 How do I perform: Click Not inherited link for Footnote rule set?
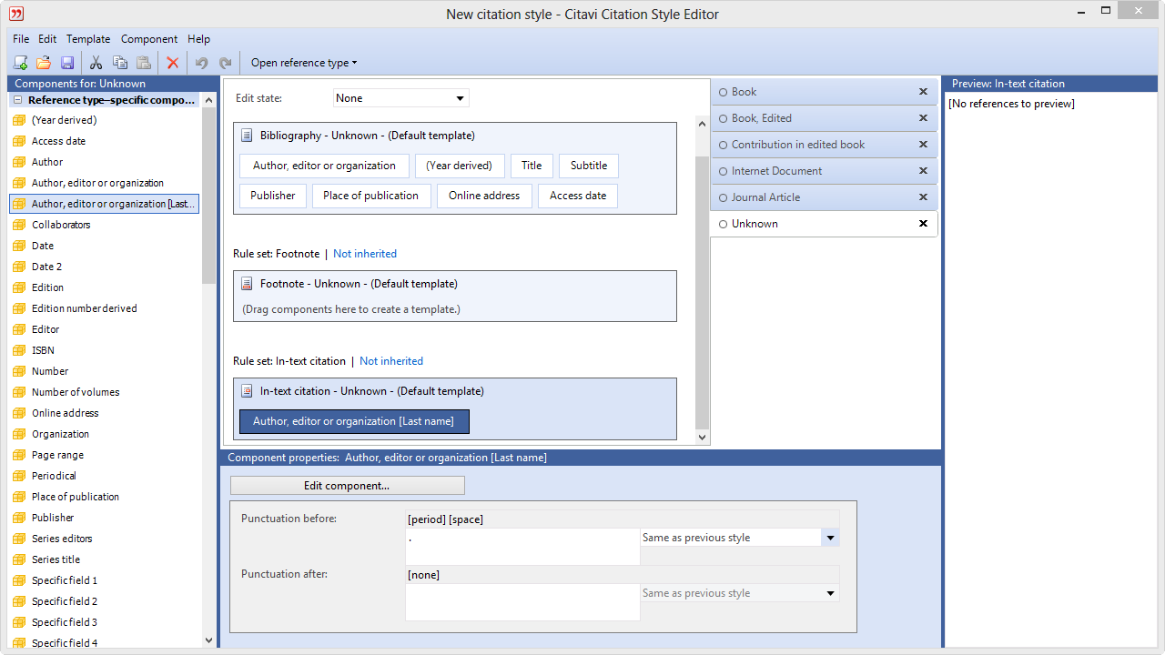click(365, 254)
